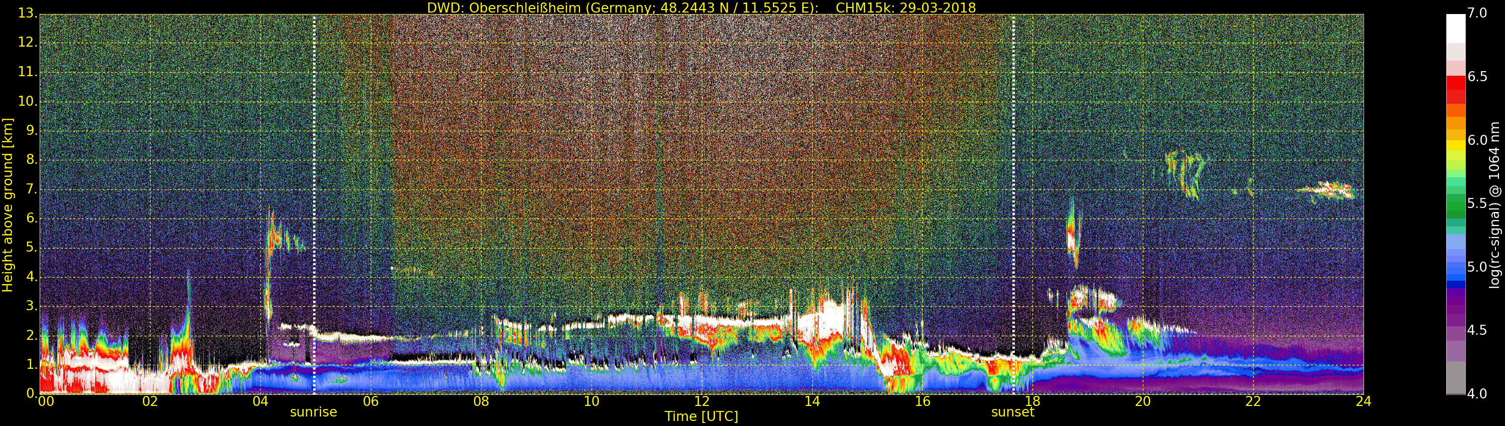Click the white dotted sunset marker line
The height and width of the screenshot is (426, 1505).
(1013, 204)
